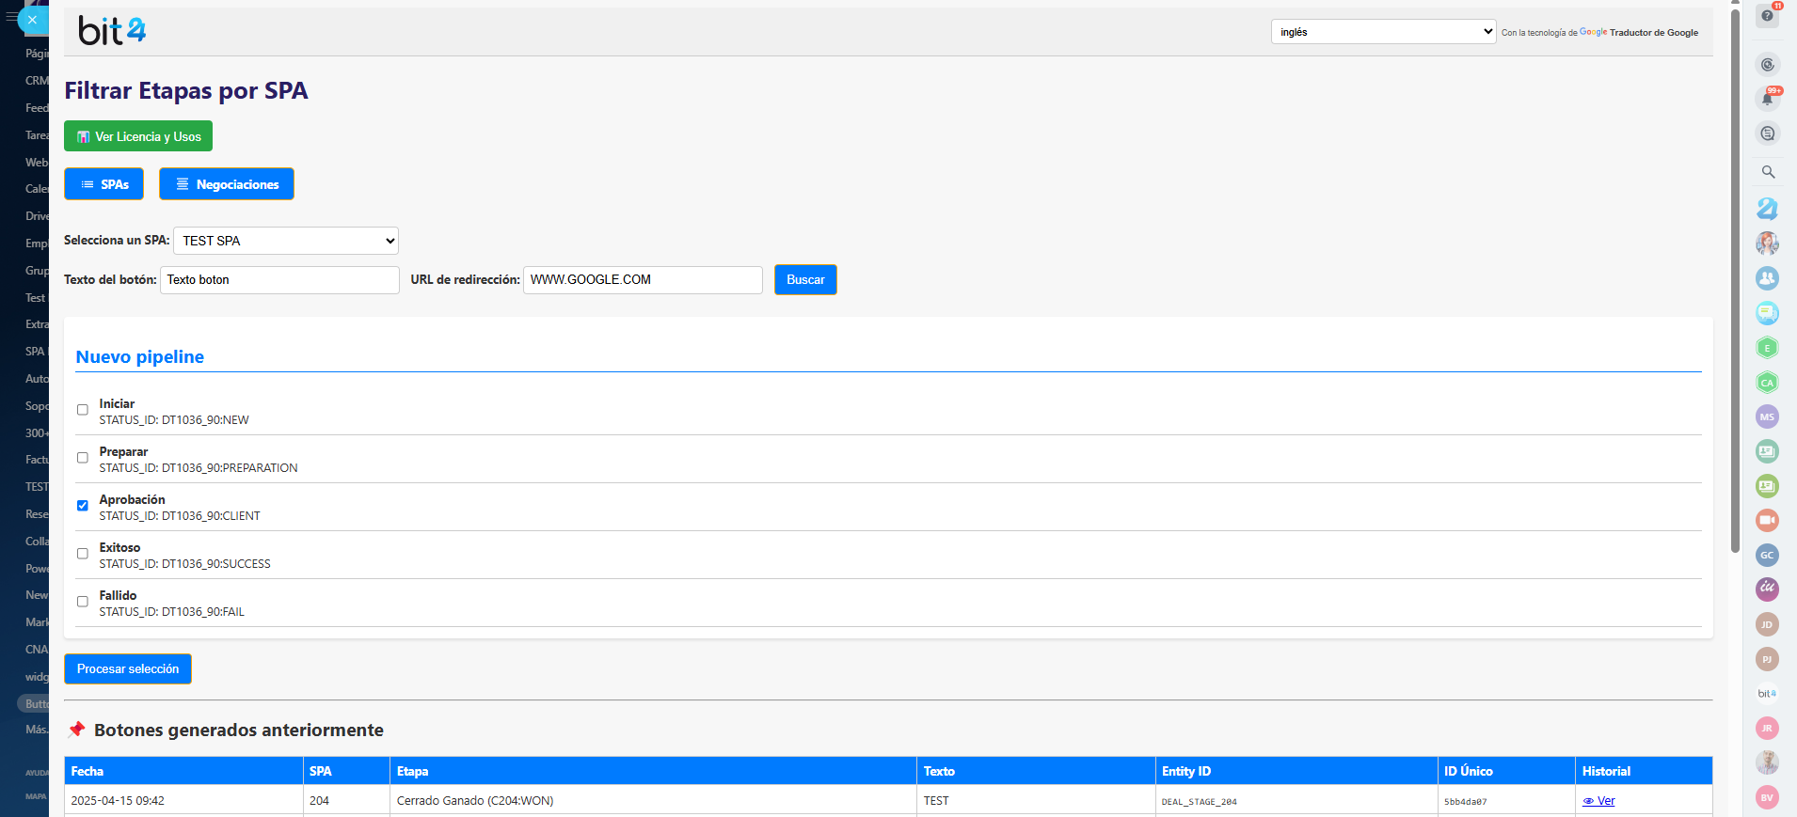Click the URL de redirección input field
Viewport: 1797px width, 817px height.
[x=643, y=280]
